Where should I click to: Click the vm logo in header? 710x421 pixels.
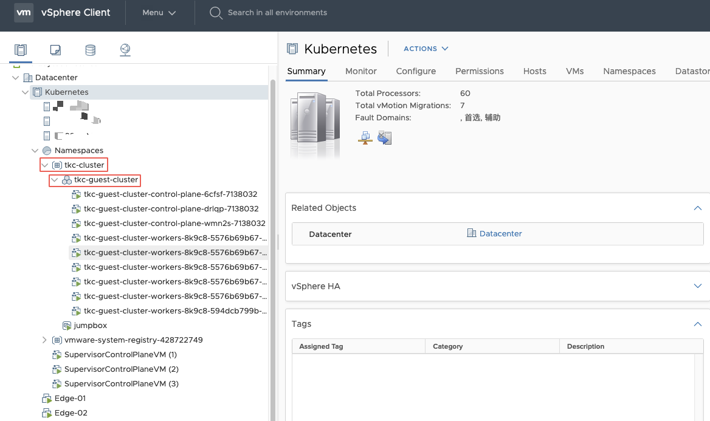(24, 12)
